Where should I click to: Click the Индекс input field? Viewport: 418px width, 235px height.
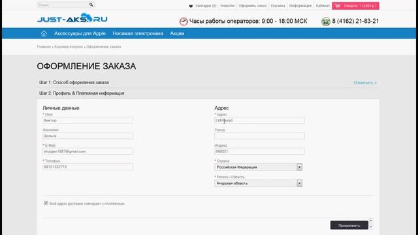pyautogui.click(x=259, y=151)
